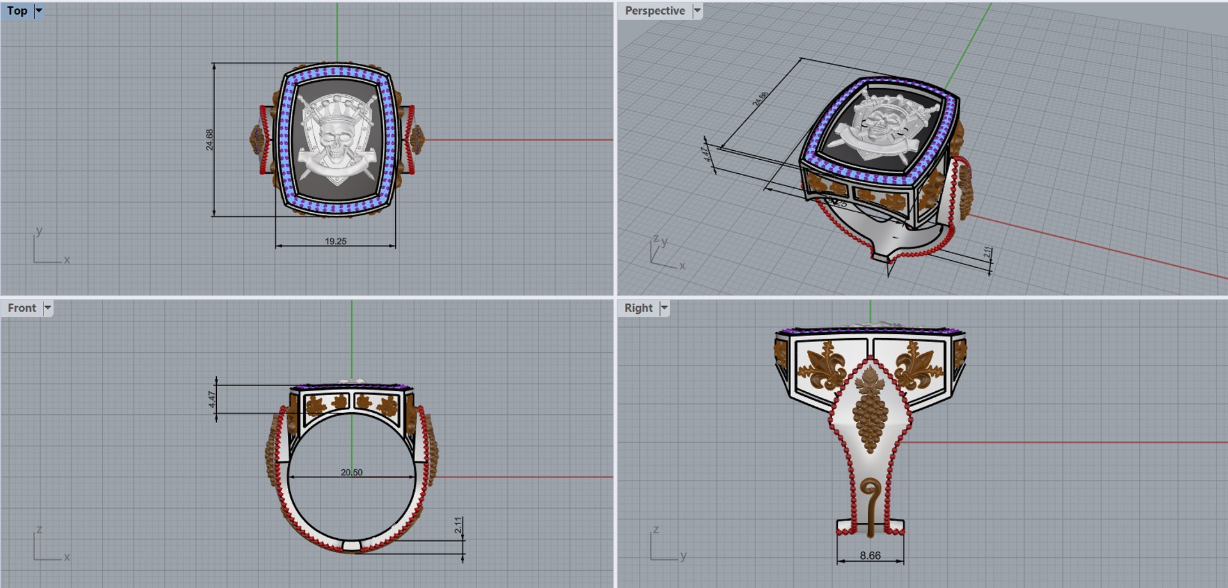Open the Perspective viewport dropdown arrow
The height and width of the screenshot is (588, 1228).
point(697,11)
